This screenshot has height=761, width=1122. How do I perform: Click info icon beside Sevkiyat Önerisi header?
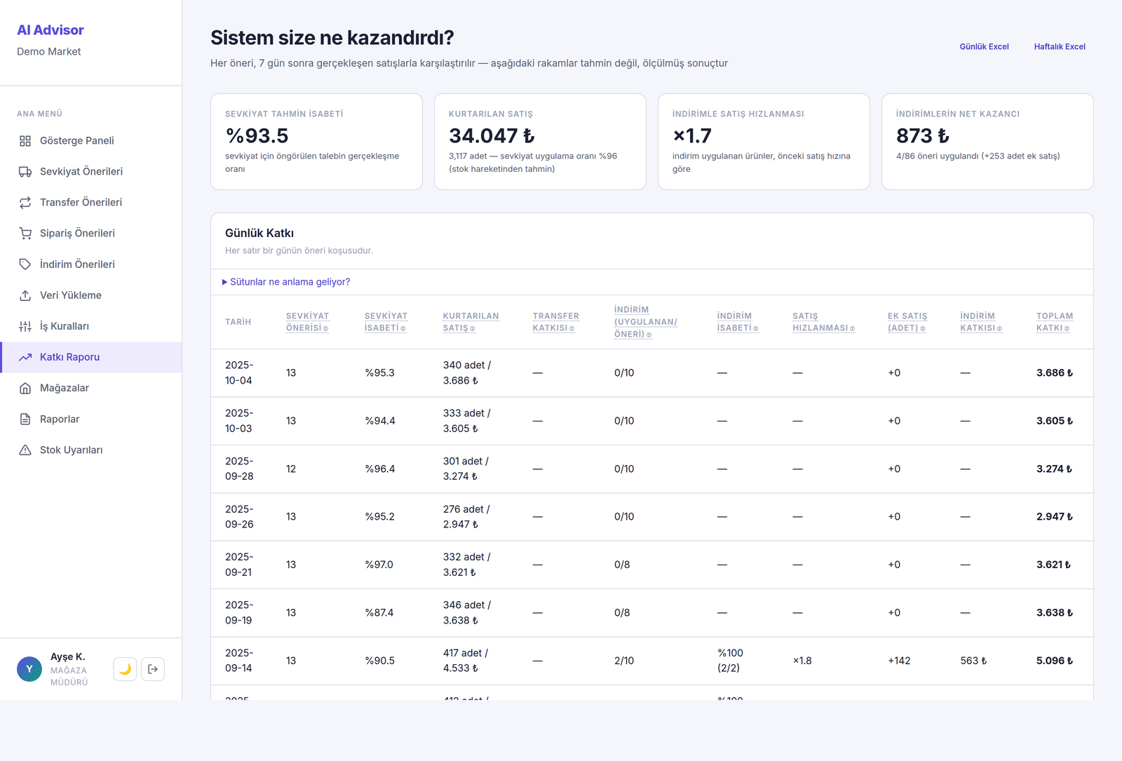(325, 328)
